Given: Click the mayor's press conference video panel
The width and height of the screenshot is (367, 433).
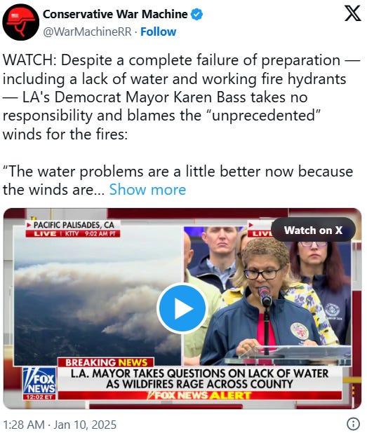Looking at the screenshot, I should point(268,296).
